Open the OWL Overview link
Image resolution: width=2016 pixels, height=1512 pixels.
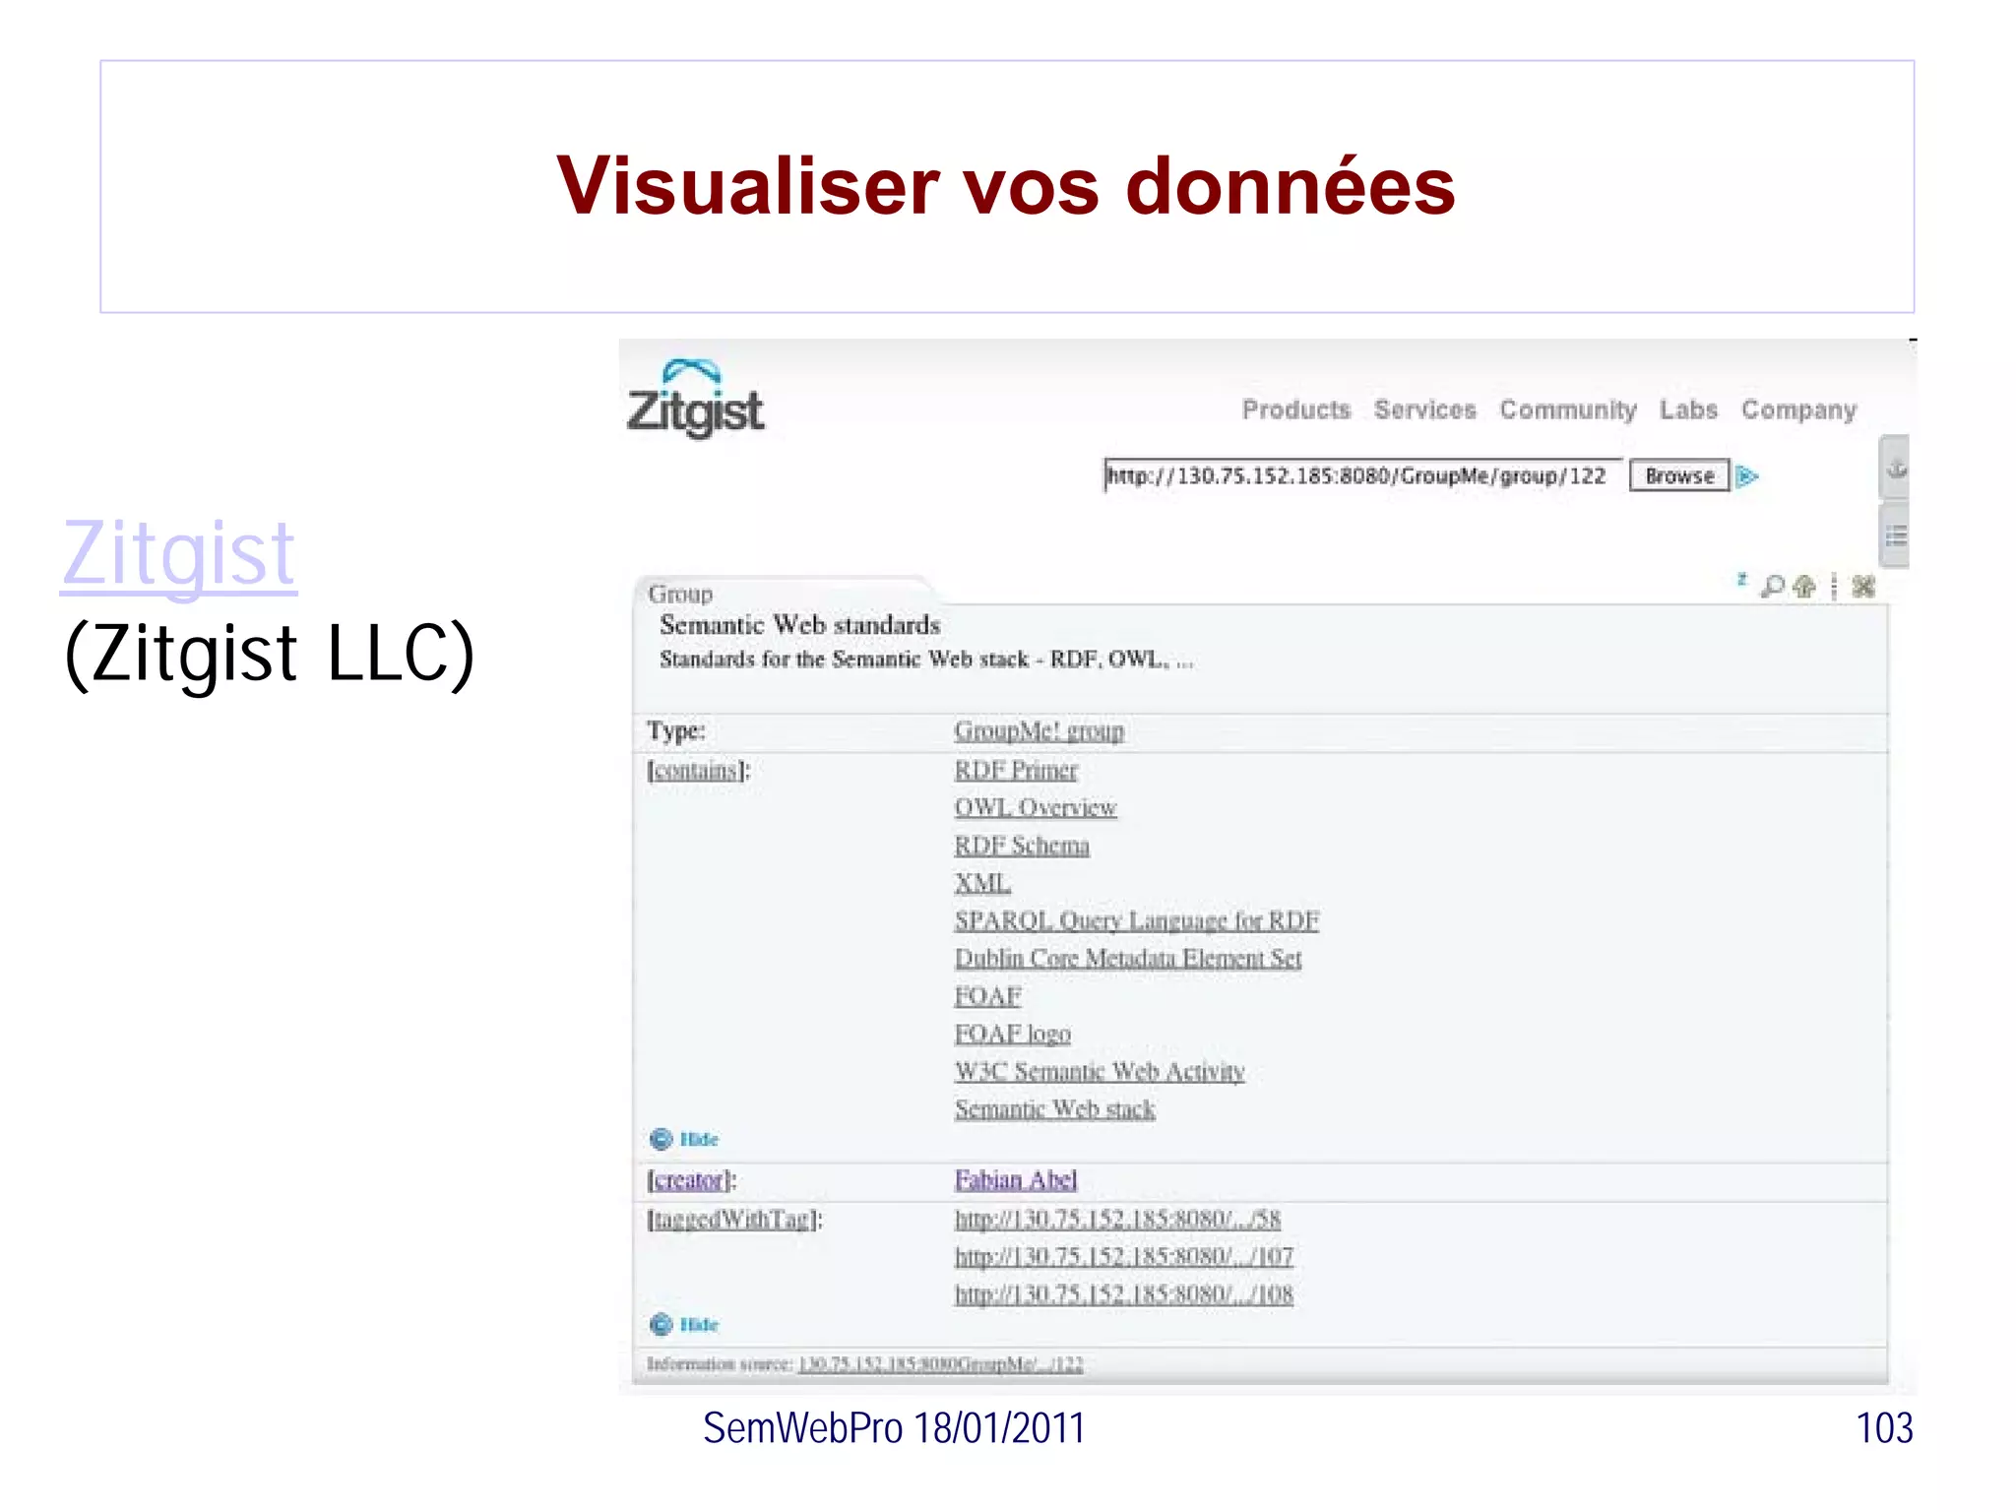tap(1035, 807)
